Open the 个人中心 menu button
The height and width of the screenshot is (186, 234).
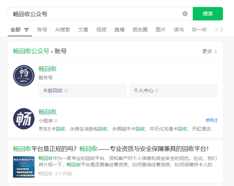coord(173,91)
